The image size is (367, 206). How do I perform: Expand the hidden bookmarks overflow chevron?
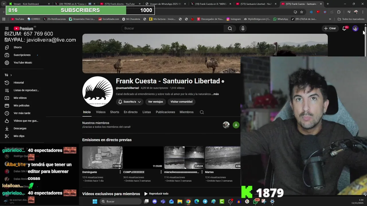330,19
